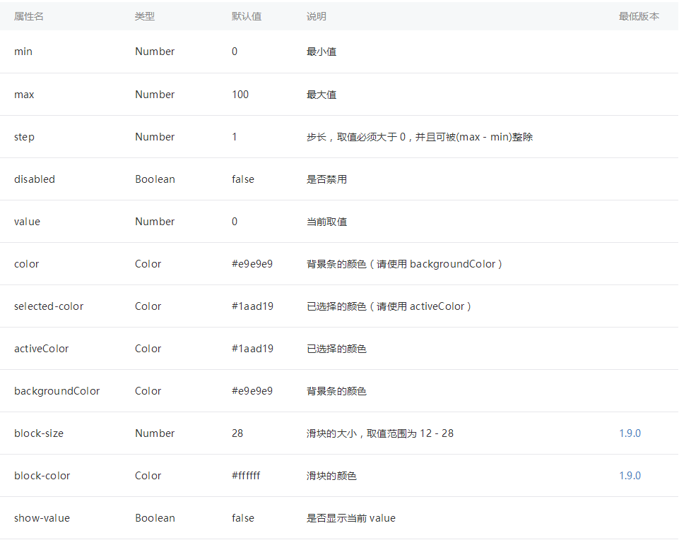Open the 1.9.0 link in block-color row
Screen dimensions: 679x540
630,476
